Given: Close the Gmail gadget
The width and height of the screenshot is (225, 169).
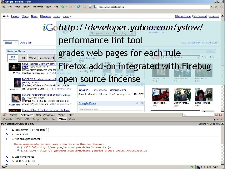Looking at the screenshot, I should 142,84.
